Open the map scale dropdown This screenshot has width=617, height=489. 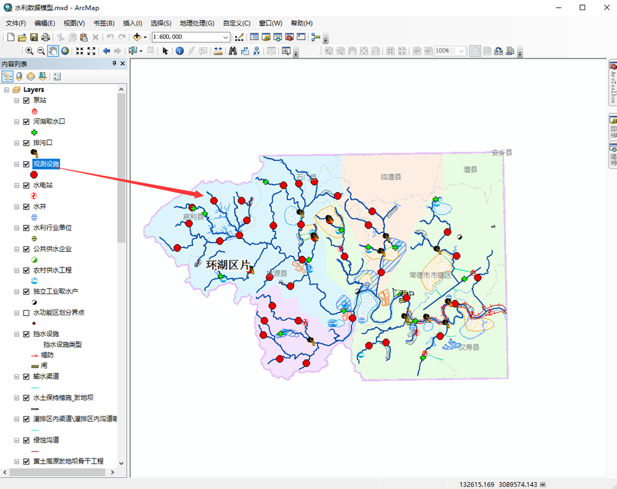pyautogui.click(x=226, y=37)
